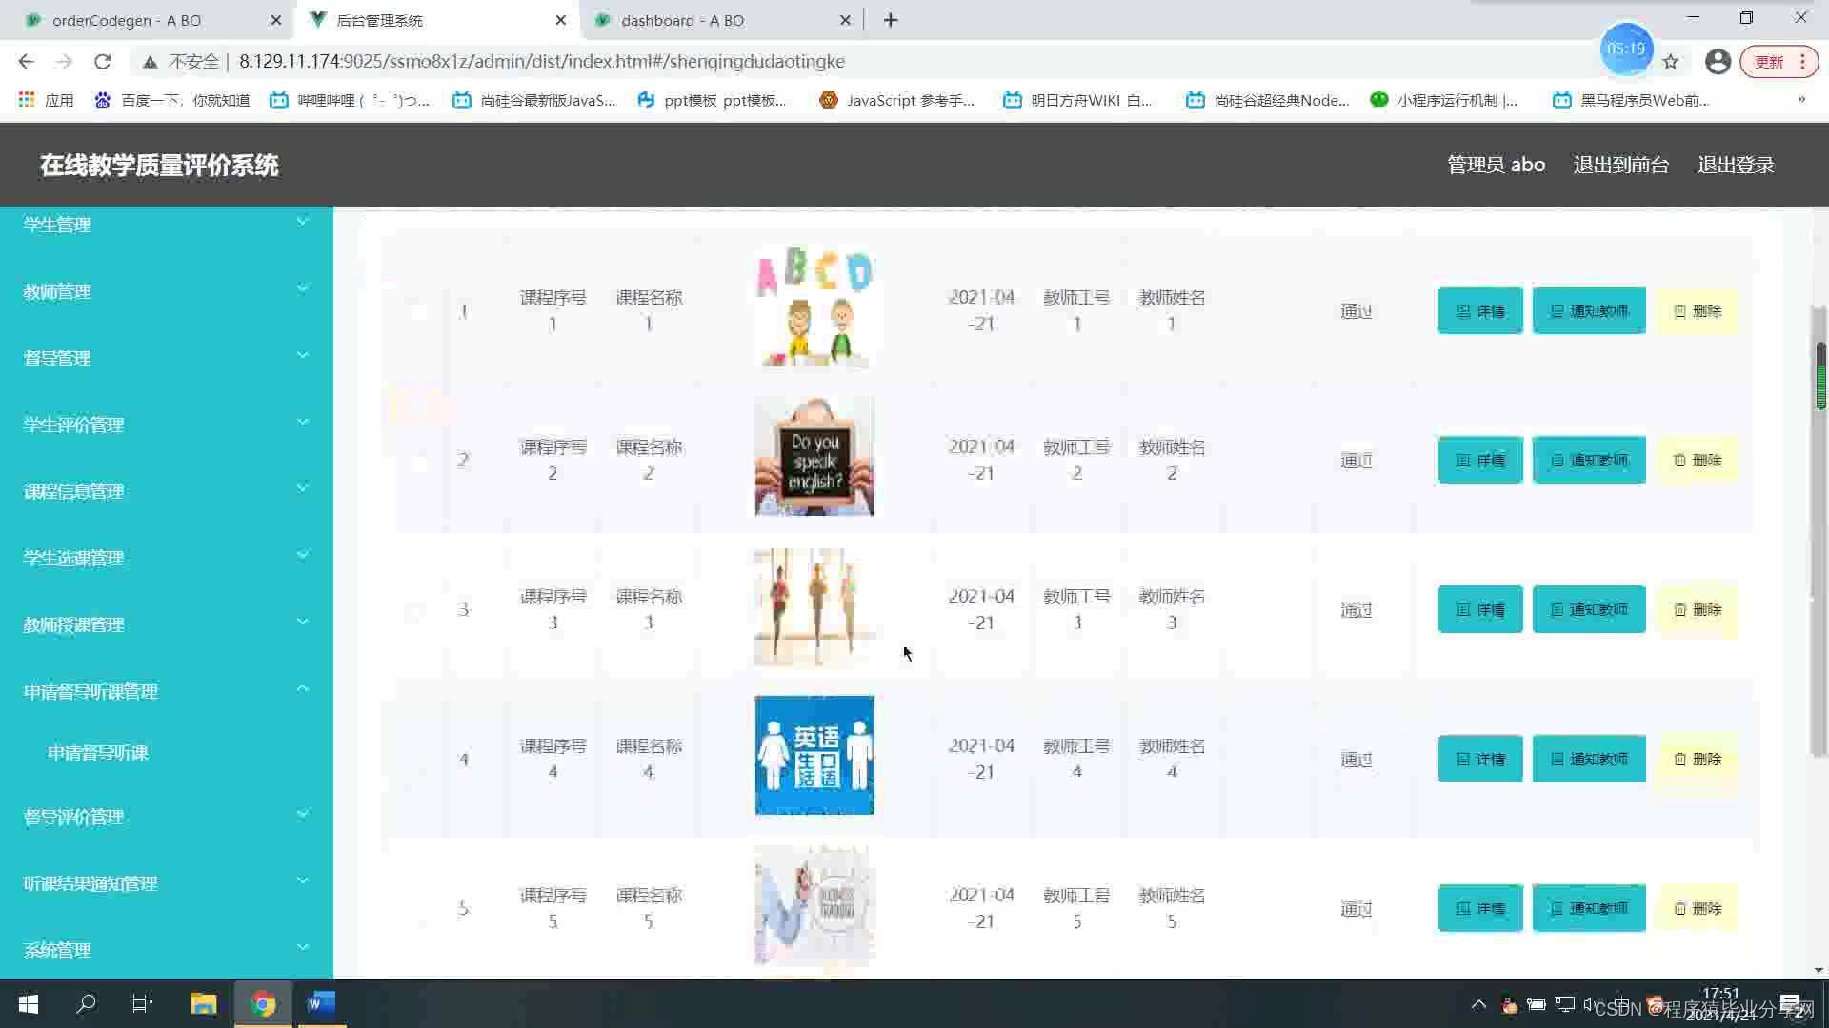Delete row 3 using 删除 button
This screenshot has width=1829, height=1028.
point(1697,609)
